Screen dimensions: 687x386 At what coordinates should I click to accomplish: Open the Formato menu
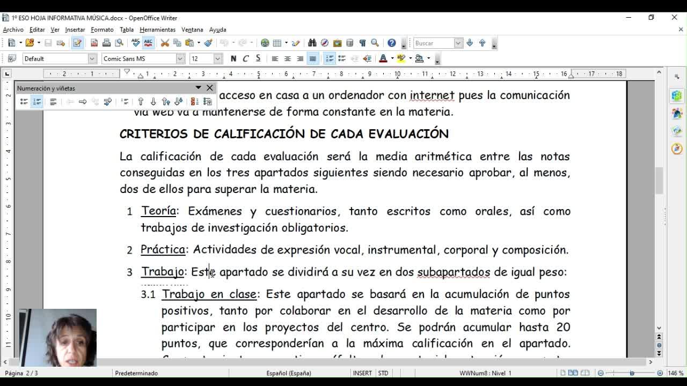[102, 29]
